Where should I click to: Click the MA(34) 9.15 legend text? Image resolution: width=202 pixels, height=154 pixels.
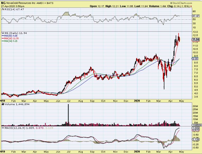[x=11, y=41]
